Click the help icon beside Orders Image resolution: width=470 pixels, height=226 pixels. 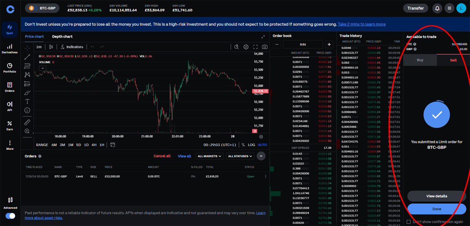click(x=40, y=156)
